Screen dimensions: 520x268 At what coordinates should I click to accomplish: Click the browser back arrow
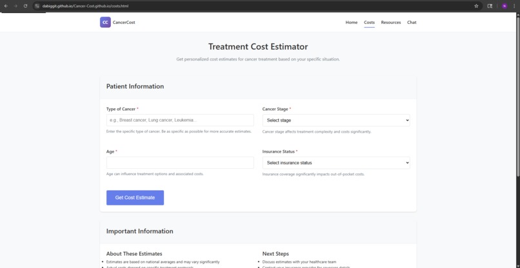click(6, 6)
